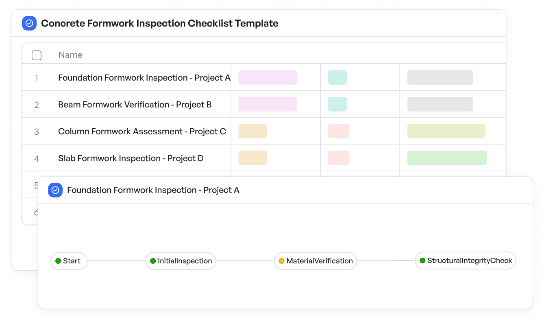
Task: Click the teal tag in Beam Formwork row
Action: tap(337, 104)
